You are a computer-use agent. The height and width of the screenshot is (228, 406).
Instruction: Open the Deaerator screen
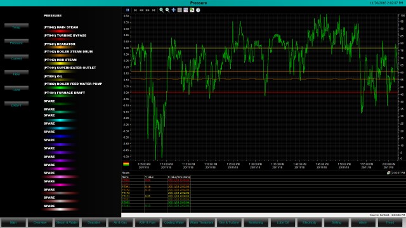point(94,222)
